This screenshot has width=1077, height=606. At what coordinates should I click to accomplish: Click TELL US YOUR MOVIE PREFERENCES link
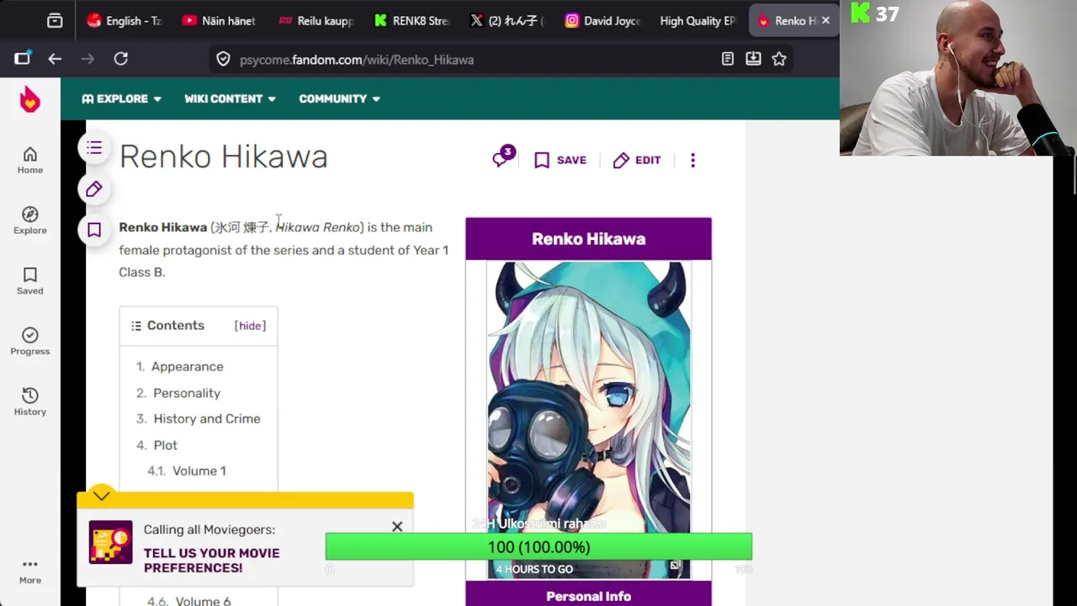pyautogui.click(x=211, y=561)
